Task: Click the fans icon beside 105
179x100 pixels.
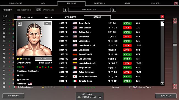Action: 18,75
